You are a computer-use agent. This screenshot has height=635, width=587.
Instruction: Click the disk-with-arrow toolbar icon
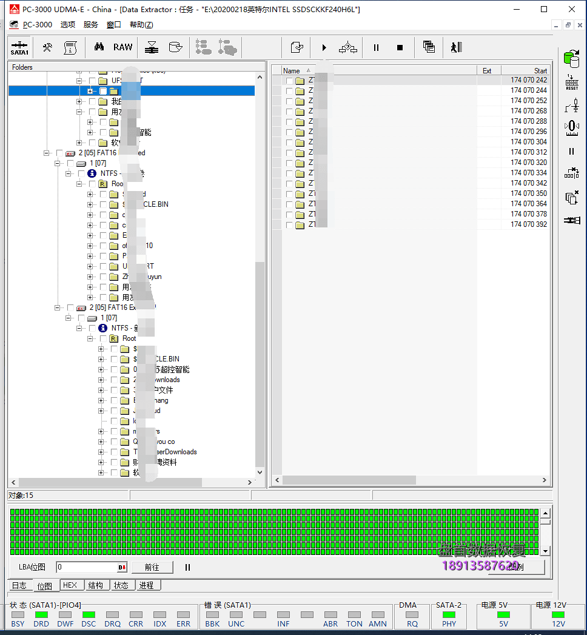click(x=175, y=48)
